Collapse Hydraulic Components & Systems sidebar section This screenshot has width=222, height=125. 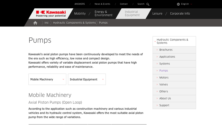click(x=174, y=41)
